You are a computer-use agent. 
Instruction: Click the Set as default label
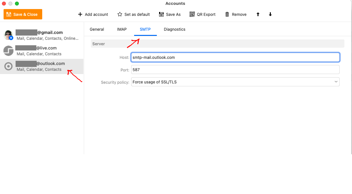tap(137, 14)
